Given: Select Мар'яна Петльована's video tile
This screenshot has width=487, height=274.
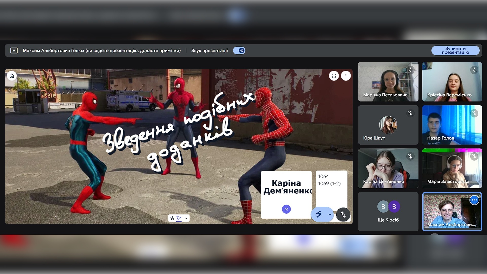Looking at the screenshot, I should click(x=388, y=82).
